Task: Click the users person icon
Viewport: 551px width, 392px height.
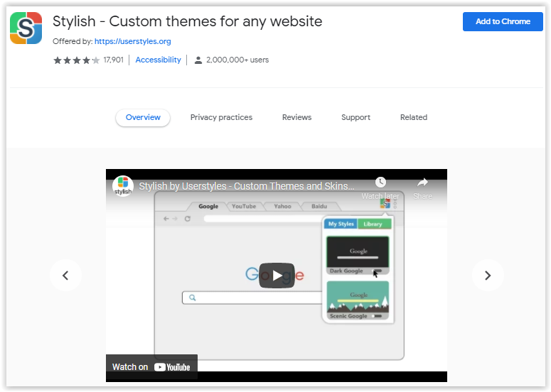Action: pyautogui.click(x=198, y=60)
